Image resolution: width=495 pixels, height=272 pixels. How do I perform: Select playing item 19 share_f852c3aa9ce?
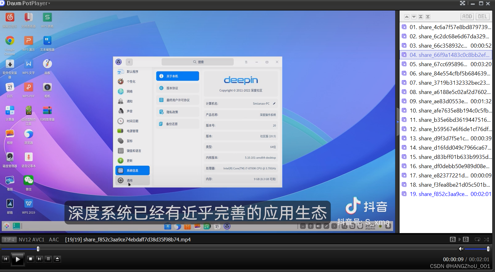446,194
